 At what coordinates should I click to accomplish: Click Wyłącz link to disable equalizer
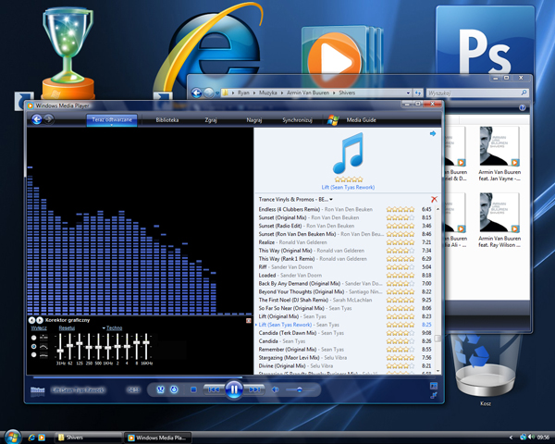click(x=39, y=327)
